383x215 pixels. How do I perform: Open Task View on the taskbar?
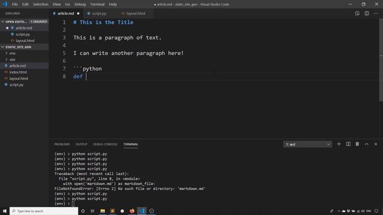93,211
